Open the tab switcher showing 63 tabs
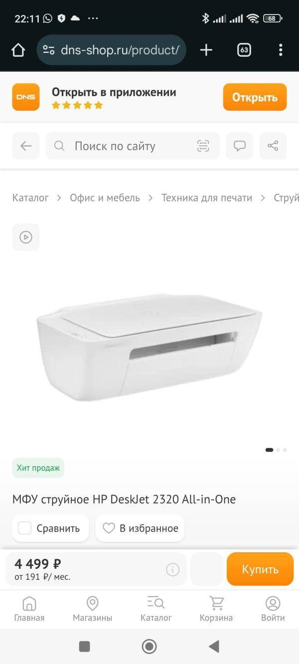Image resolution: width=299 pixels, height=664 pixels. [x=244, y=50]
